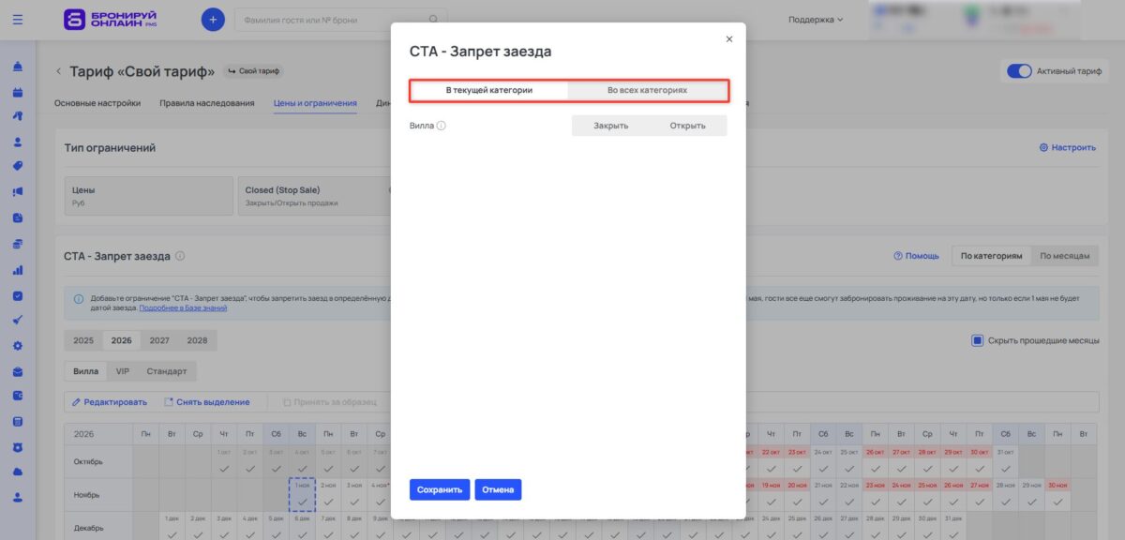
Task: Select the 30 ноя calendar cell
Action: tap(1057, 494)
